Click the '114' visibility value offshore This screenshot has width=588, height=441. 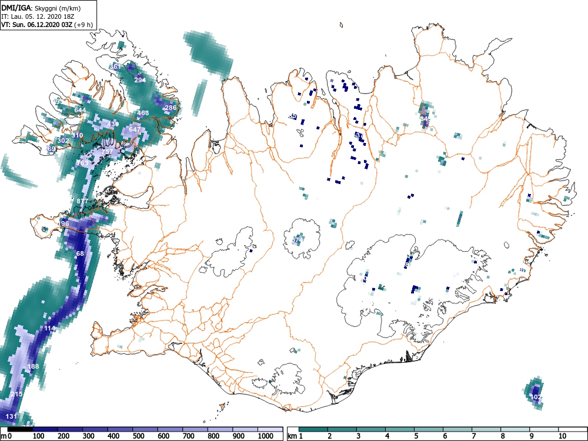point(50,328)
